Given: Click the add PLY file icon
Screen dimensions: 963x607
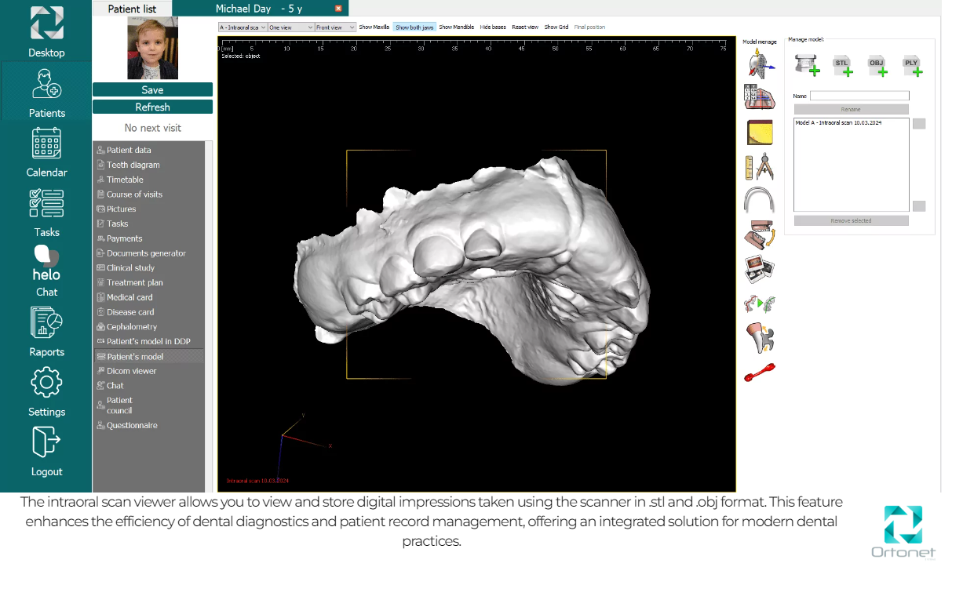Looking at the screenshot, I should tap(911, 66).
